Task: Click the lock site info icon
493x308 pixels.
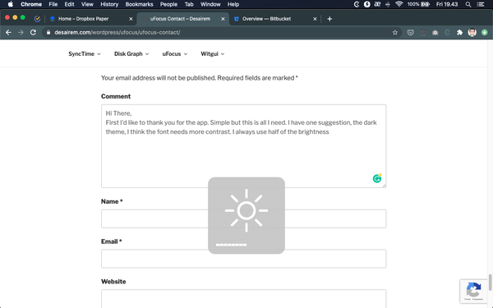Action: (x=48, y=32)
